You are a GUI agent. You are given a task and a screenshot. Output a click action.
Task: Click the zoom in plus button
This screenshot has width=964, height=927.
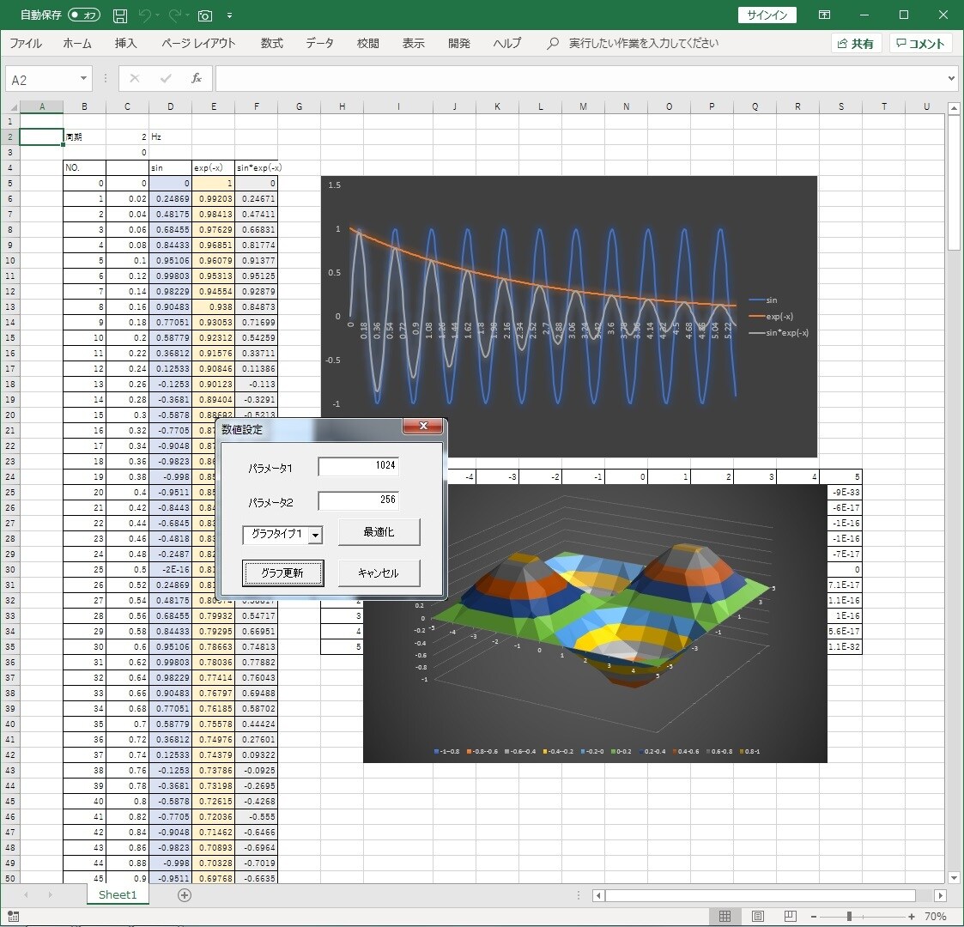[x=912, y=917]
